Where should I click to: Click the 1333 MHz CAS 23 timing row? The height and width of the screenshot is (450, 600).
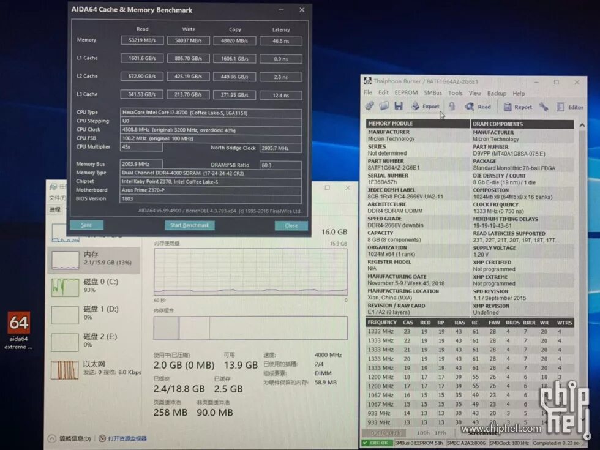tap(470, 332)
